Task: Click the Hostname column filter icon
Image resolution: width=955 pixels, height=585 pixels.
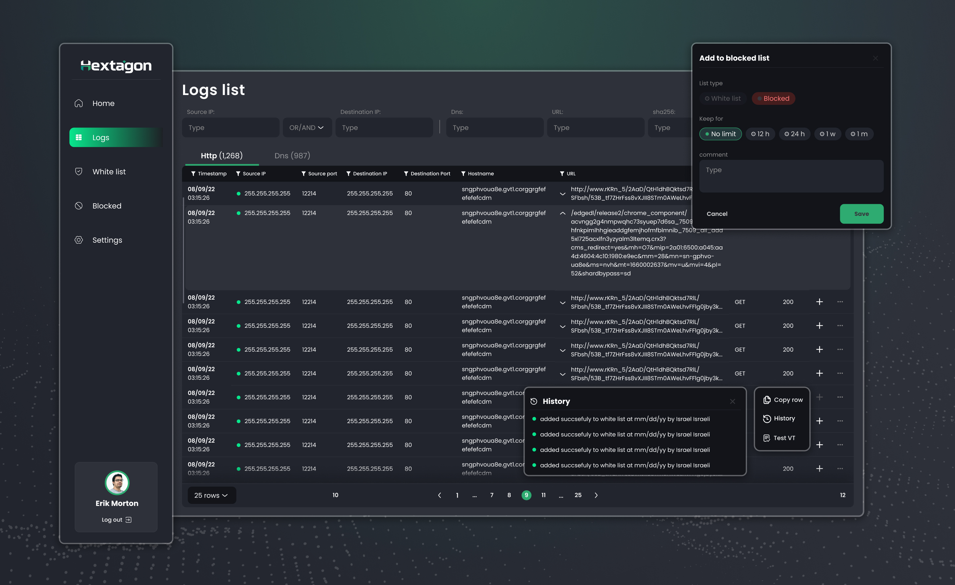Action: [x=463, y=174]
